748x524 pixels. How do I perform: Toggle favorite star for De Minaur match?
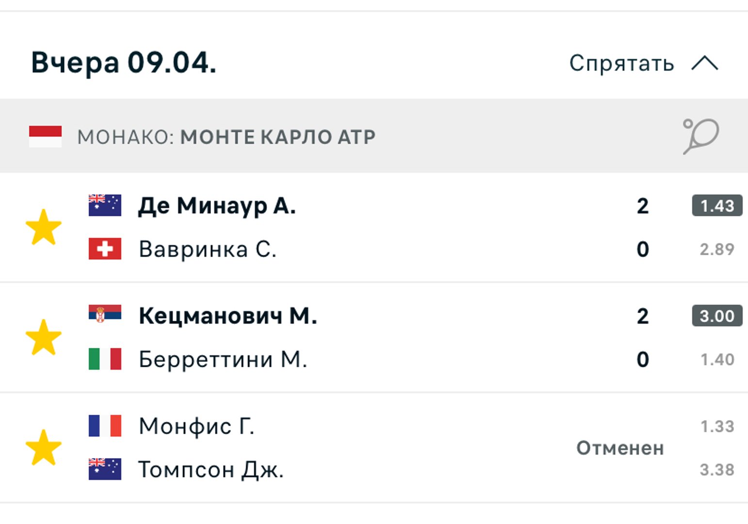[44, 227]
